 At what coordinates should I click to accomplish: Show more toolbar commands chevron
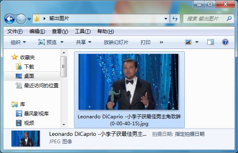[162, 42]
